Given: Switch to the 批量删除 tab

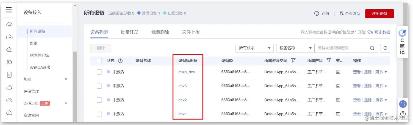Looking at the screenshot, I should [x=160, y=32].
